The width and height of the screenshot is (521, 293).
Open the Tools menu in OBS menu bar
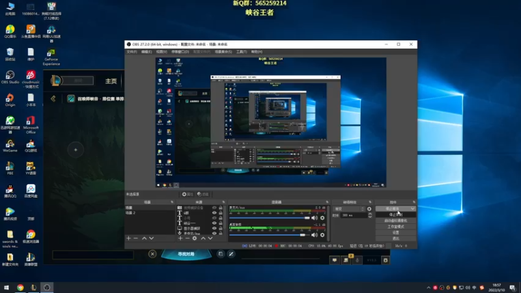coord(242,52)
